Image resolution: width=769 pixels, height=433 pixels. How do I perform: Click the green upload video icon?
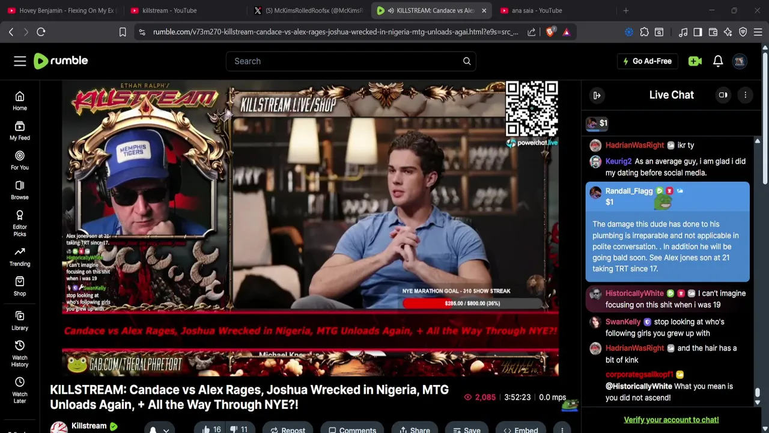[695, 61]
